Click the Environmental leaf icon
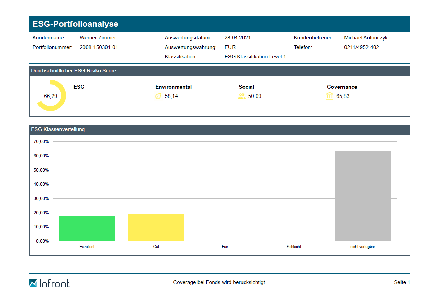The width and height of the screenshot is (441, 297). 158,96
